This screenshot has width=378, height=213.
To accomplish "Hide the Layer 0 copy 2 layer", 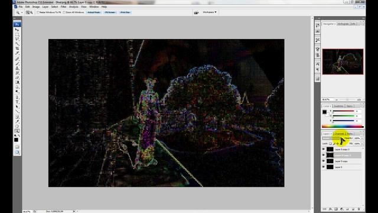I will click(x=324, y=155).
